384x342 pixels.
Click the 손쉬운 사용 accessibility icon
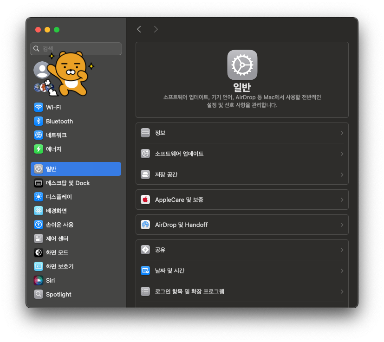tap(39, 225)
